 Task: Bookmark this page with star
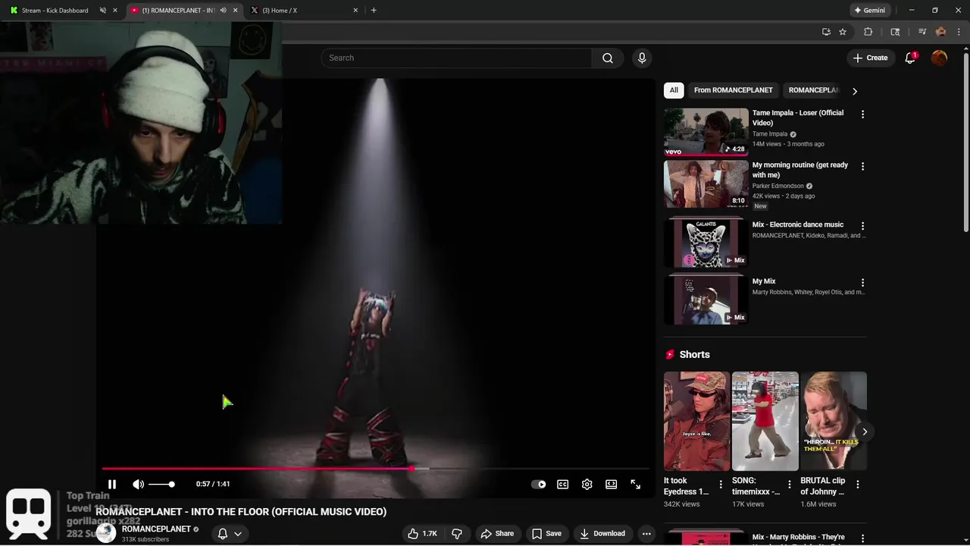[843, 32]
